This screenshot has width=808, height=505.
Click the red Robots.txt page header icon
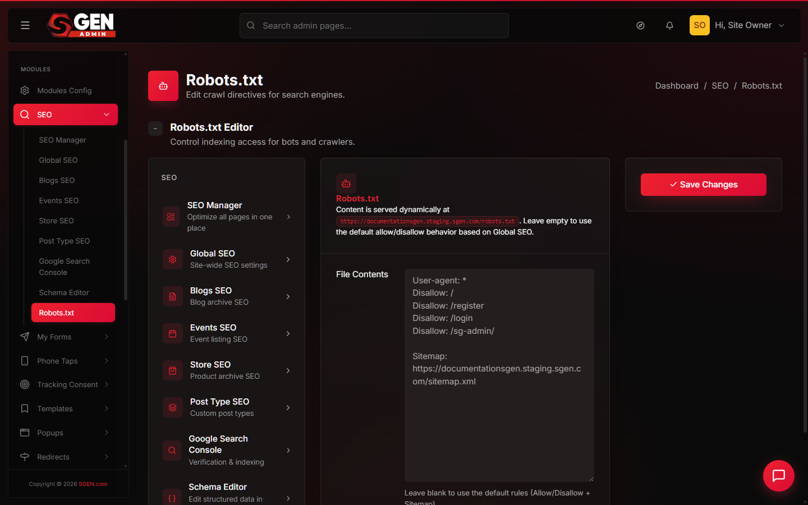(x=163, y=86)
